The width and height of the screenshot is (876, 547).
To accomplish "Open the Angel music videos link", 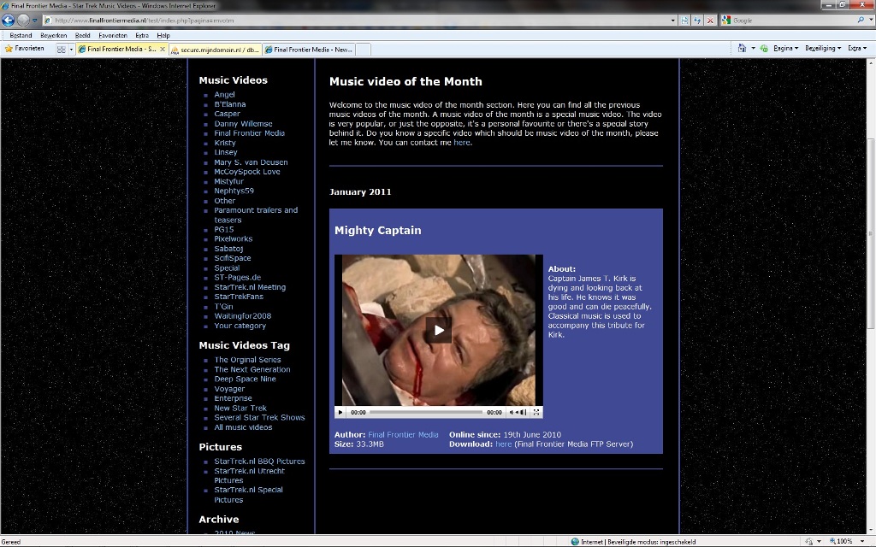I will pos(225,95).
